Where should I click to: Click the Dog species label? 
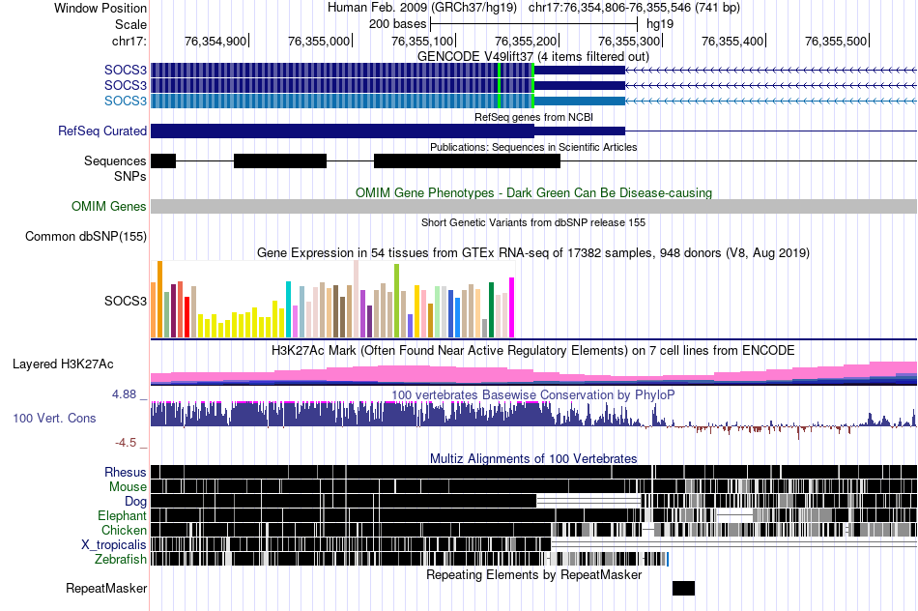point(135,502)
